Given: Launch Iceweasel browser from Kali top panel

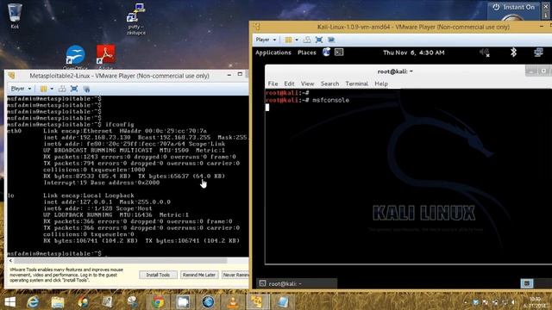Looking at the screenshot, I should click(x=326, y=53).
